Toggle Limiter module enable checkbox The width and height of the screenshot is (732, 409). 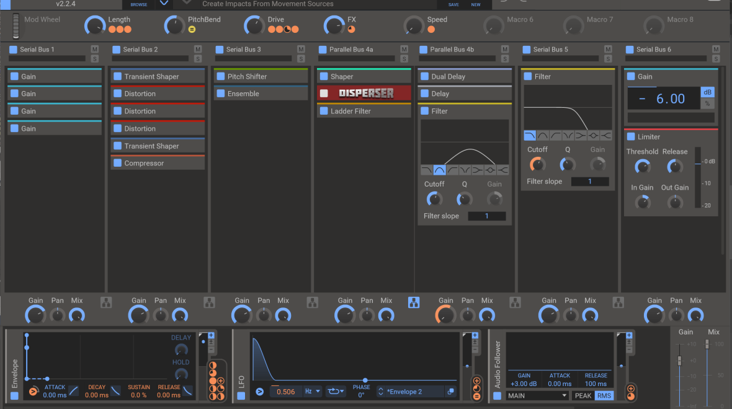click(631, 137)
